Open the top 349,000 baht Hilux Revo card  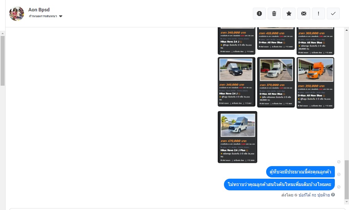[236, 41]
